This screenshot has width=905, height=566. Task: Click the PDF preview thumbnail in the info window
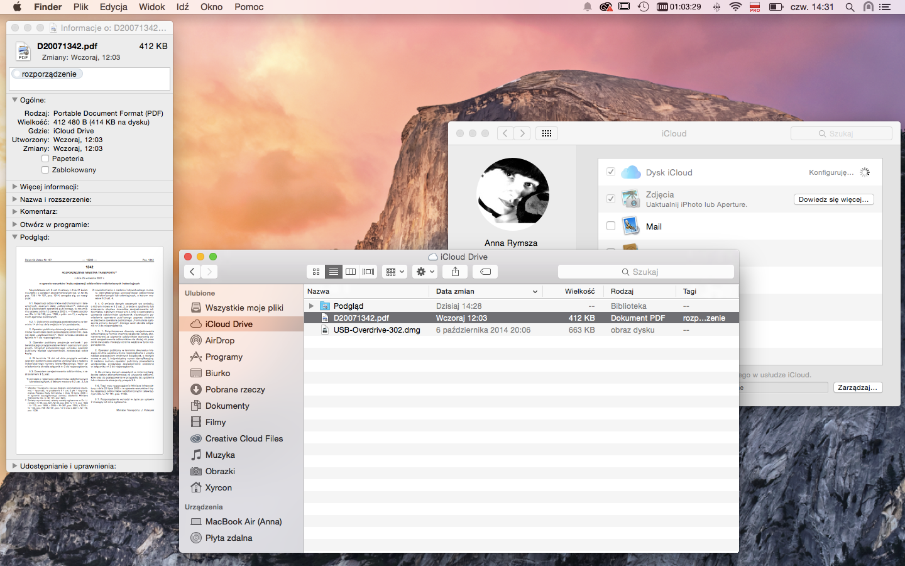(x=89, y=350)
